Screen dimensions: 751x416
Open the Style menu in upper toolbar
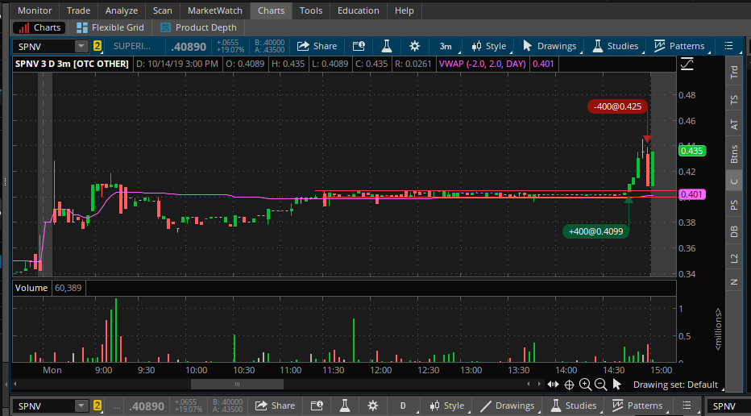[x=488, y=47]
